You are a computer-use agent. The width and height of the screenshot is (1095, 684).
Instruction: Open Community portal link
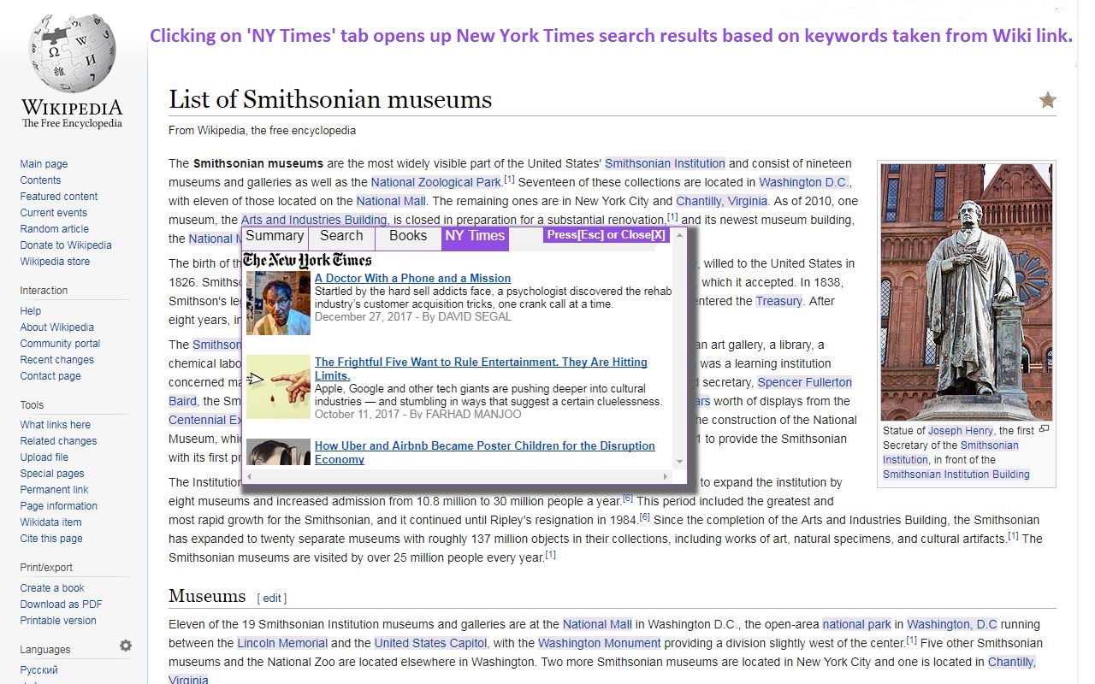coord(60,344)
